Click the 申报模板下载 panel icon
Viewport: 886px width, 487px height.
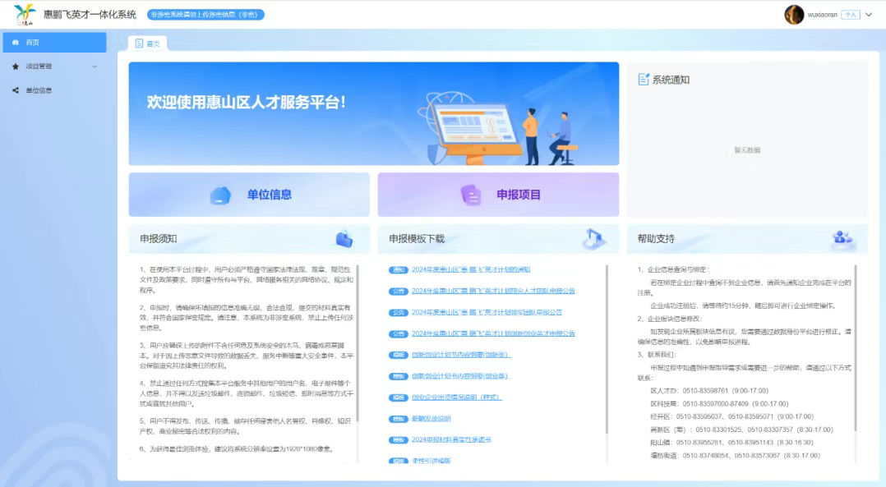click(593, 239)
